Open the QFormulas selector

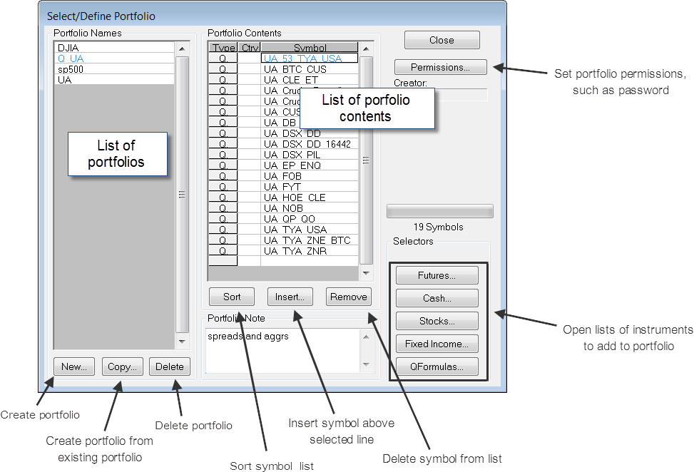[x=437, y=366]
